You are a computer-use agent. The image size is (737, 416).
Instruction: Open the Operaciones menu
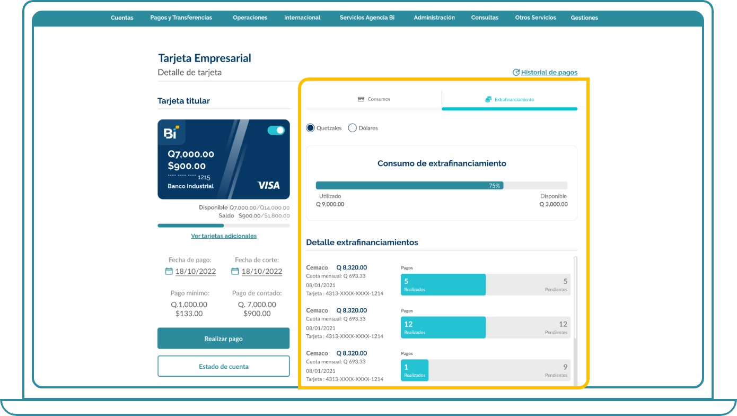(250, 18)
